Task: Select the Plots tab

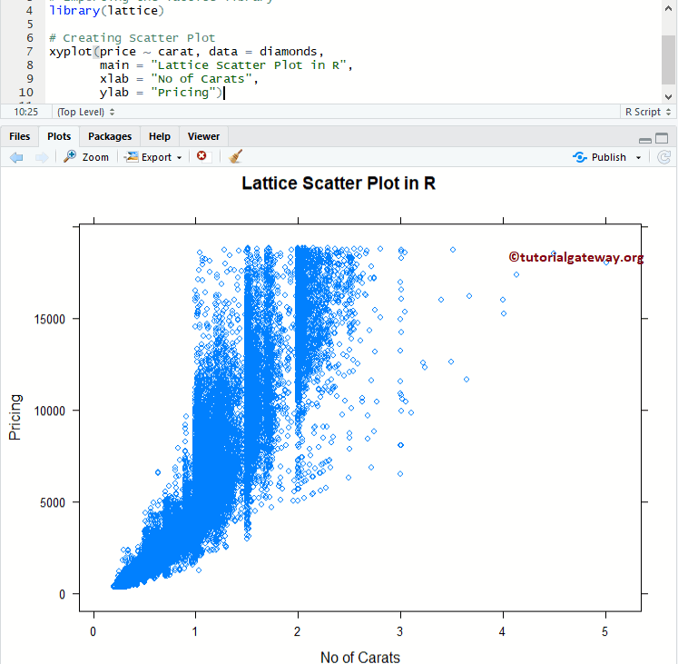Action: pos(59,136)
